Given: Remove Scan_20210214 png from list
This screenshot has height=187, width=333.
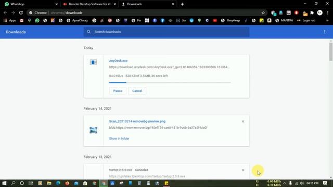Looking at the screenshot, I should 243,122.
